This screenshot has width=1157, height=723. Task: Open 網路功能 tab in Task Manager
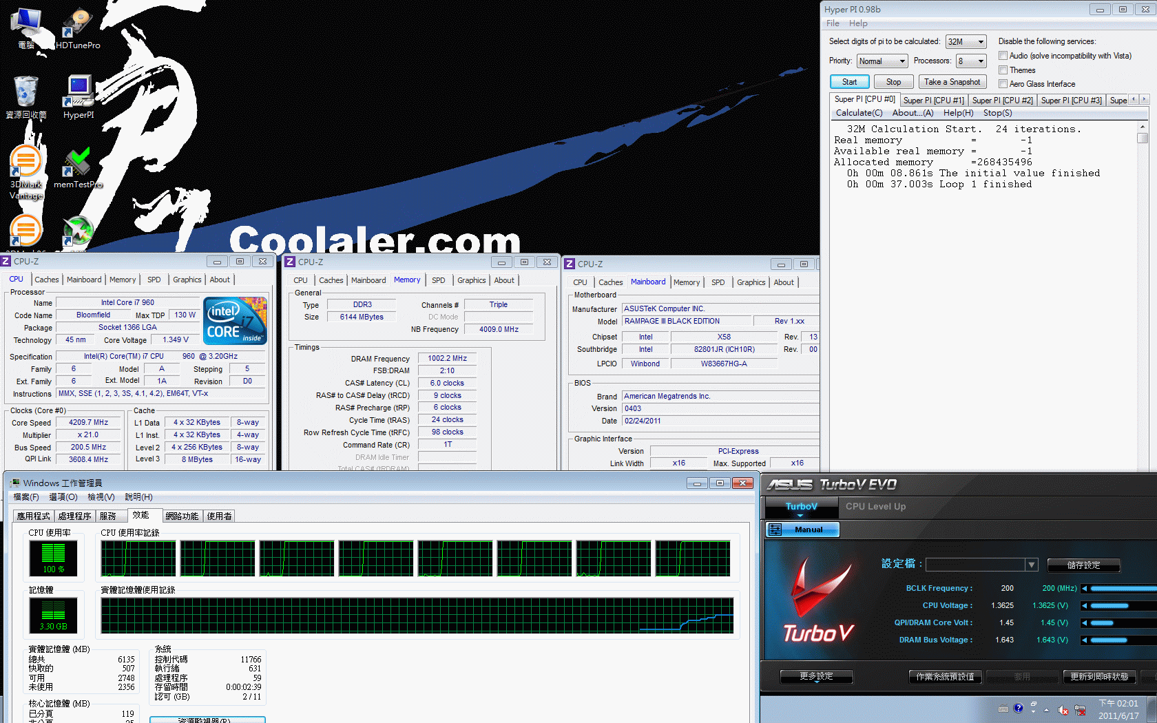[182, 516]
